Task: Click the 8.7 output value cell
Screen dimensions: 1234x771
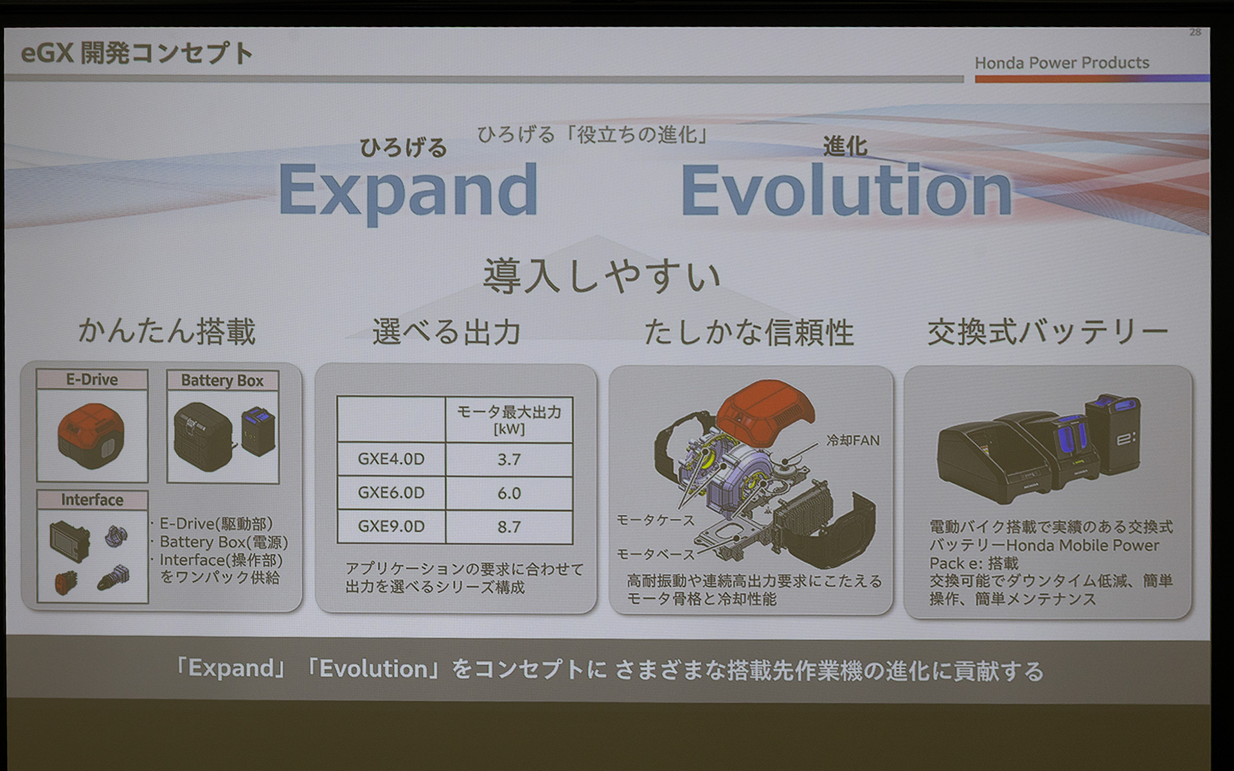Action: (509, 527)
